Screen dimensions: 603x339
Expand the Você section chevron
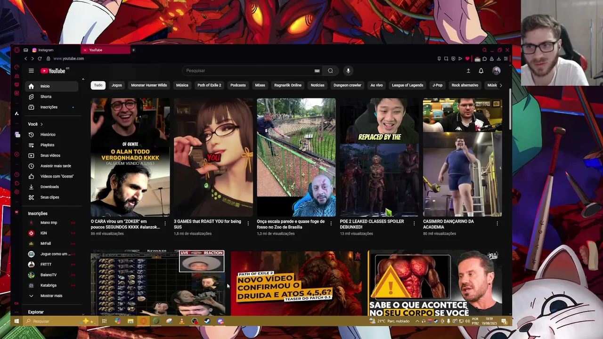coord(41,124)
